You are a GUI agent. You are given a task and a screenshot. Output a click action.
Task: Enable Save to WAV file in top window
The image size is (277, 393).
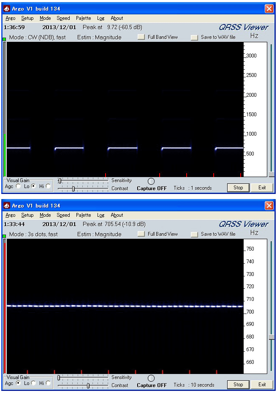pos(194,38)
